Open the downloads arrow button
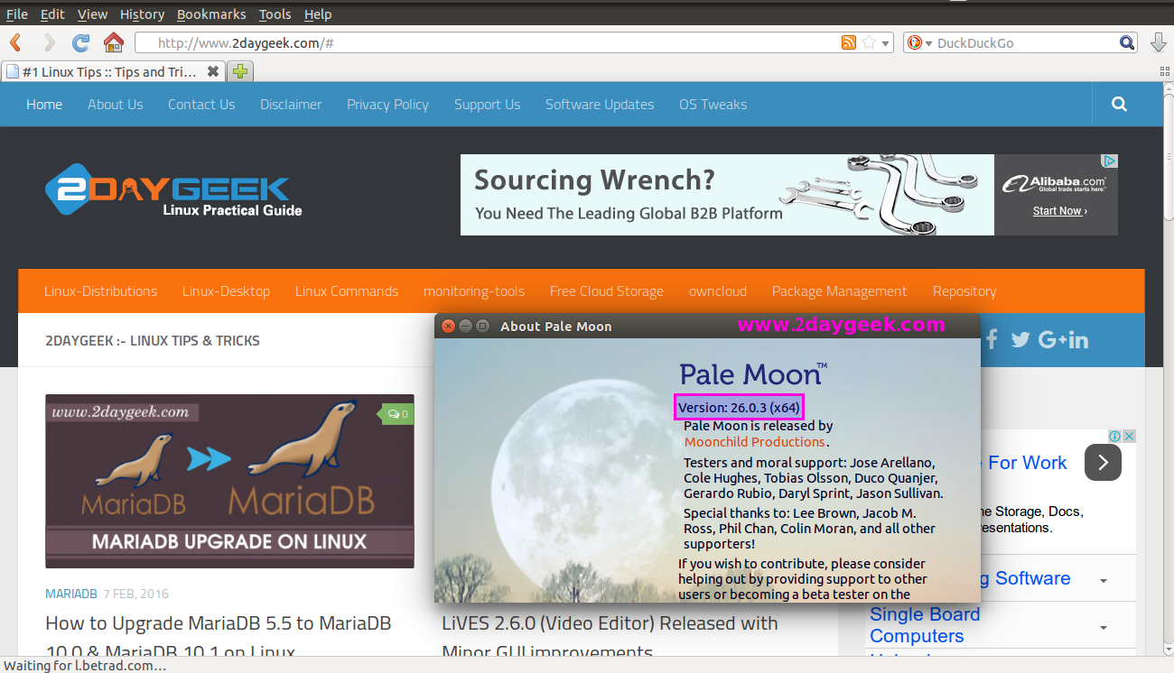This screenshot has height=673, width=1174. tap(1160, 42)
